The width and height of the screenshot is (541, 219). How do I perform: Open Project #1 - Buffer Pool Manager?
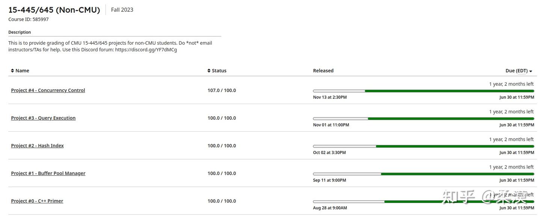(x=48, y=173)
